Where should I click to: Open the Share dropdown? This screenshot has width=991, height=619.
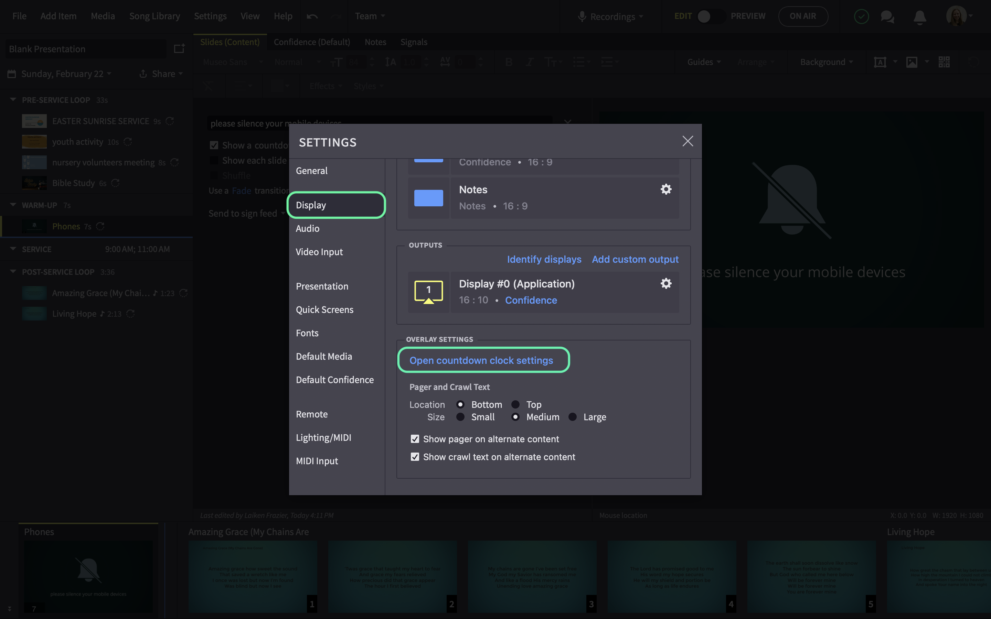coord(161,74)
